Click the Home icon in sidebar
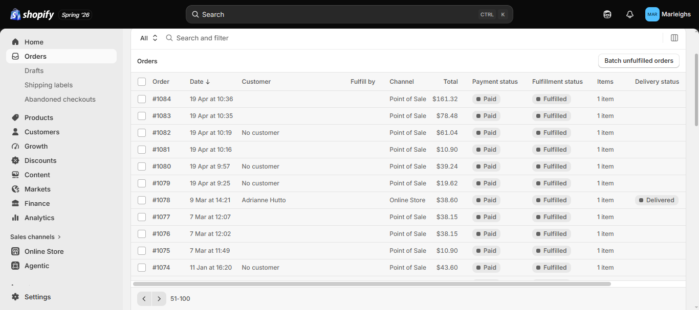Screen dimensions: 699x310 tap(15, 42)
